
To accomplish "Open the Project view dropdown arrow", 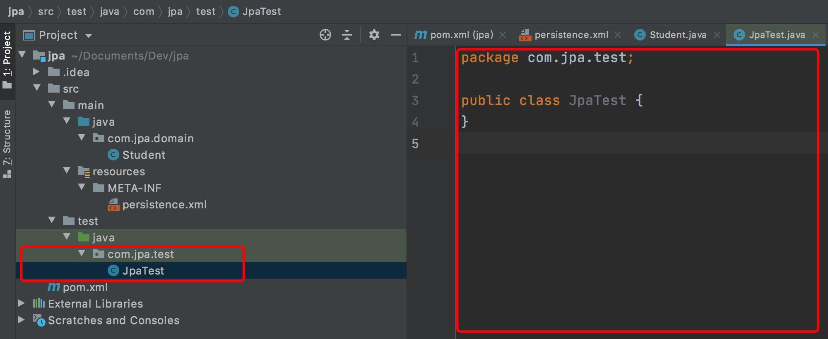I will click(x=88, y=36).
